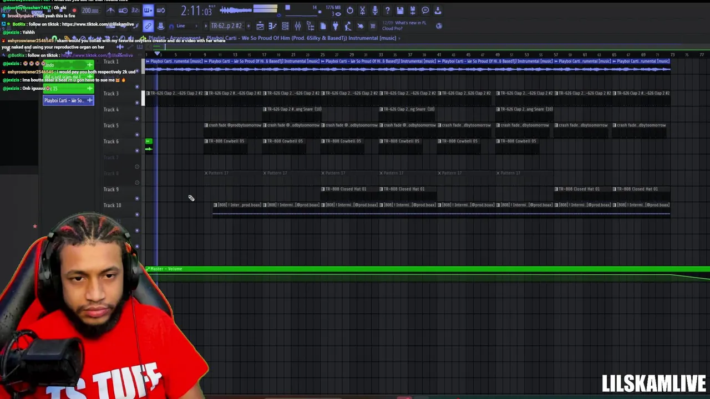This screenshot has height=399, width=710.
Task: Toggle the countdown before recording
Action: 135,11
